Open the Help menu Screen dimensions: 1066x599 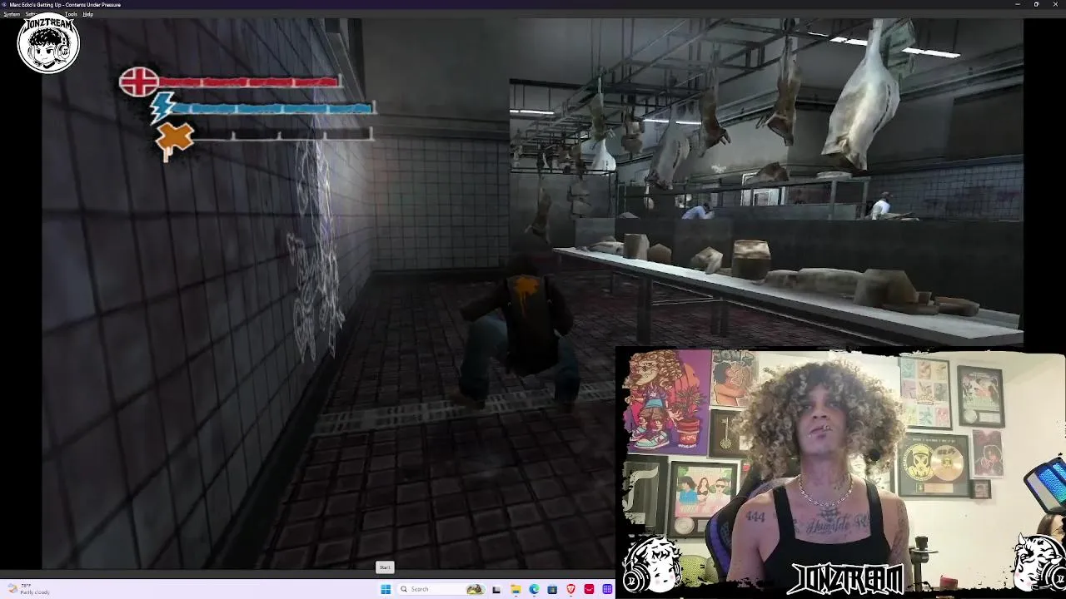pos(87,14)
